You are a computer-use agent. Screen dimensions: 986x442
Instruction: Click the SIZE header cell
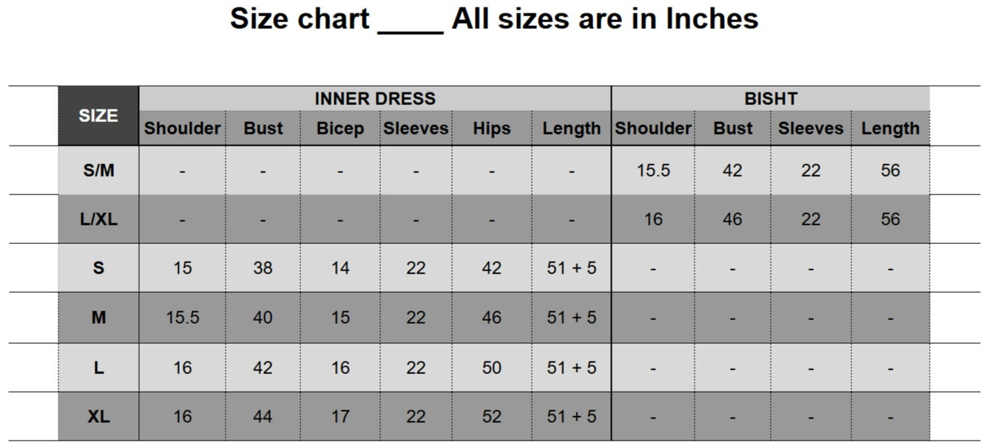coord(98,116)
